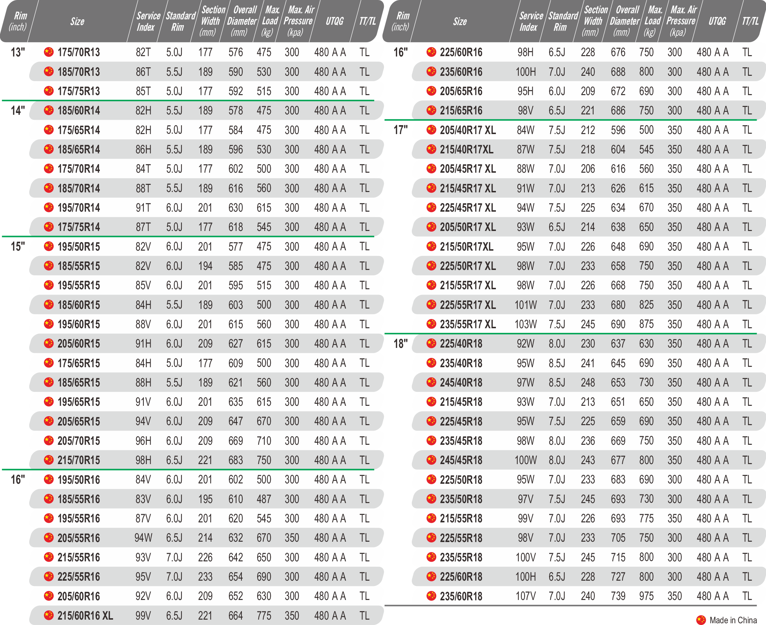Click the flag icon next to 225/60R16
The image size is (766, 625).
[431, 52]
